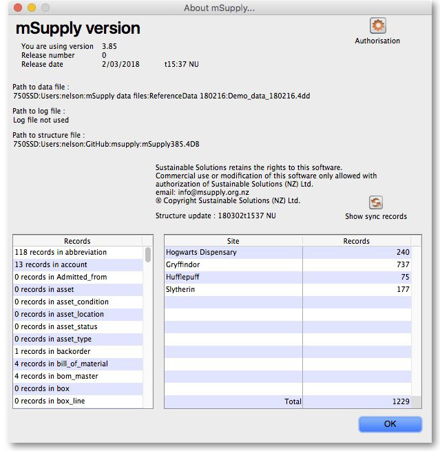Click the Authorisation gear icon
440x451 pixels.
coord(377,26)
